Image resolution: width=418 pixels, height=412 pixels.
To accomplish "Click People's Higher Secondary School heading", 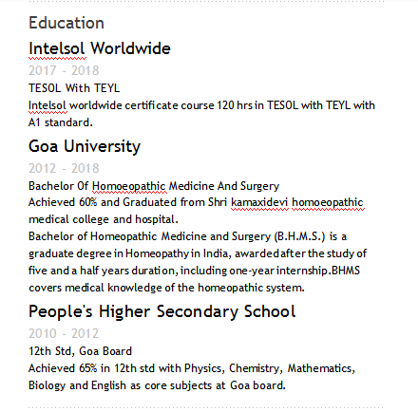I will point(162,311).
